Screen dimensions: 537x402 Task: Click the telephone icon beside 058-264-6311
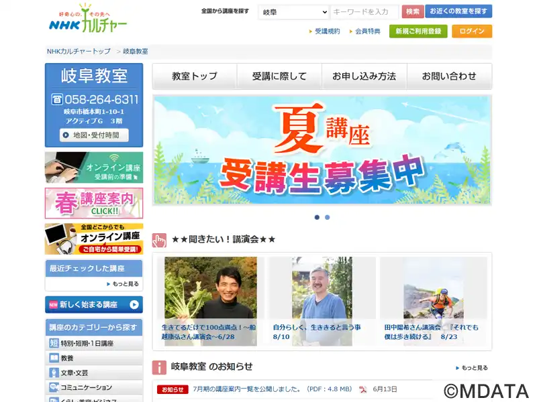pyautogui.click(x=57, y=99)
